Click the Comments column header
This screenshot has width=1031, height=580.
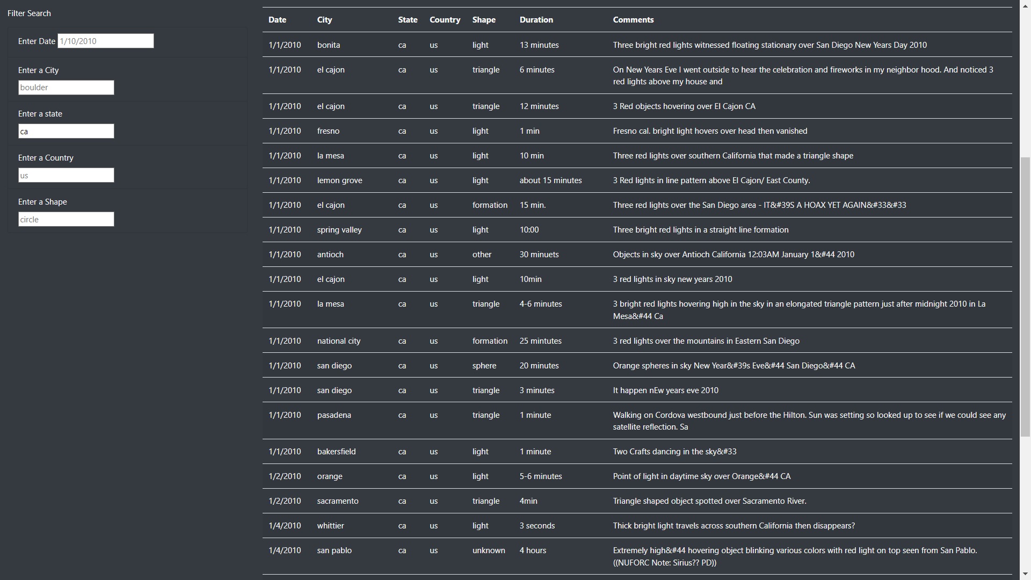(x=633, y=20)
